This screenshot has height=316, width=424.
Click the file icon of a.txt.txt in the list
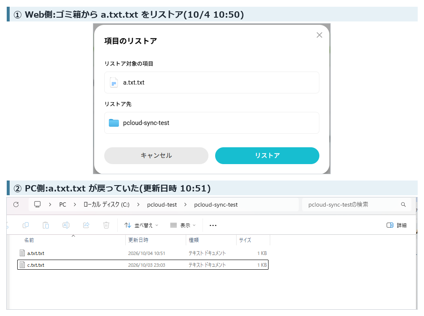click(x=22, y=253)
